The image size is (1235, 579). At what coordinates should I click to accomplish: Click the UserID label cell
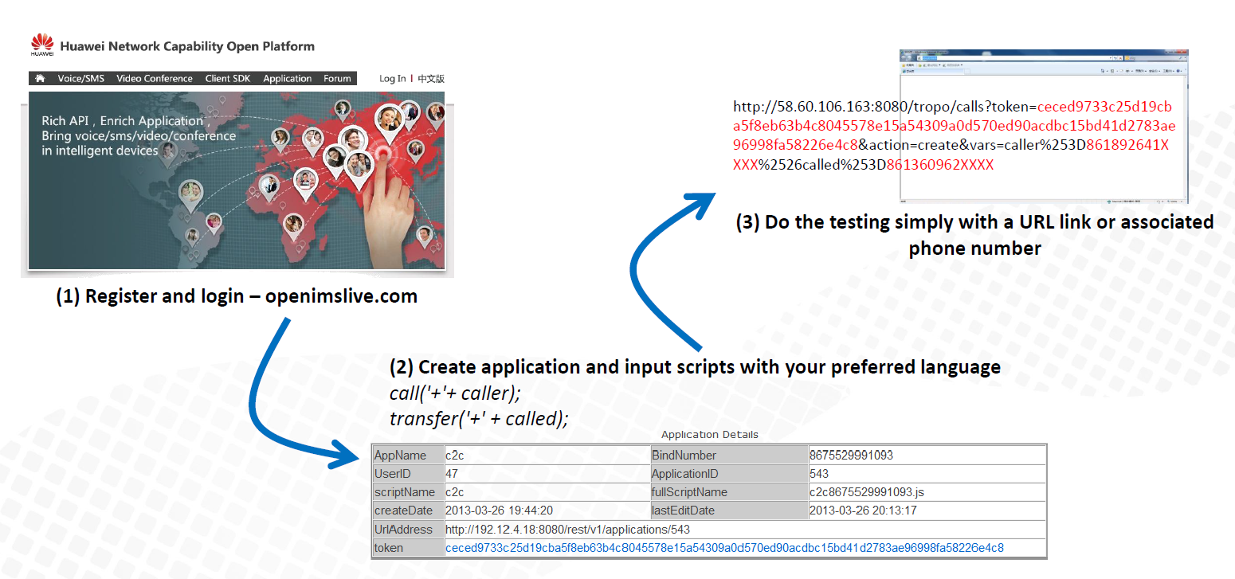coord(408,474)
